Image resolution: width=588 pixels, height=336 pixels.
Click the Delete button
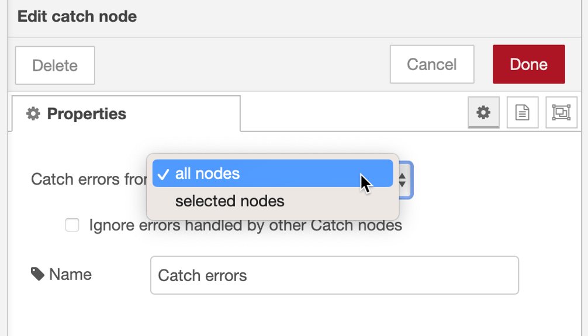[55, 65]
